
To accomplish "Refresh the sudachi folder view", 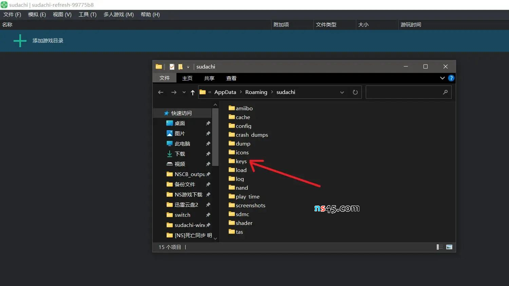I will click(355, 92).
